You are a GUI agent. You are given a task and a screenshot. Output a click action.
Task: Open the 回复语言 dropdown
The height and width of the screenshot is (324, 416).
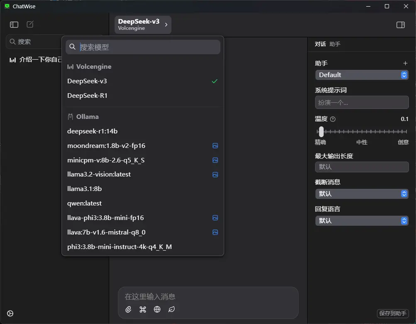tap(362, 221)
